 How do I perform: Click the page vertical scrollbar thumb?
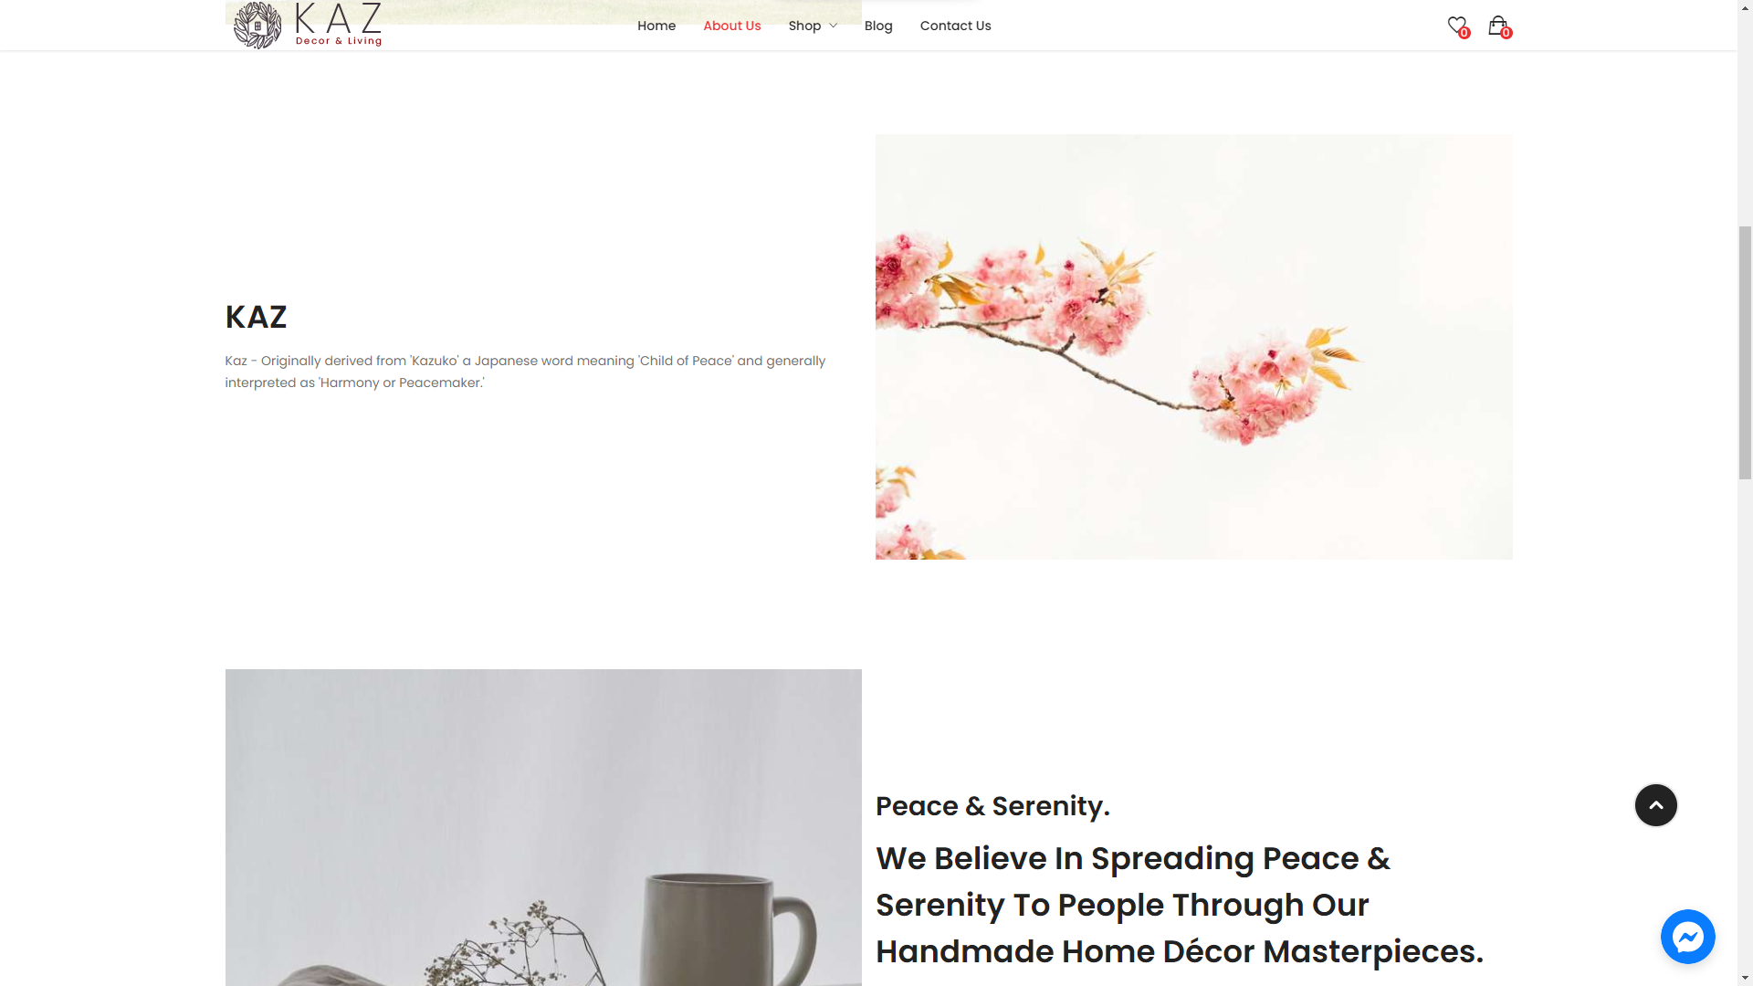1745,351
